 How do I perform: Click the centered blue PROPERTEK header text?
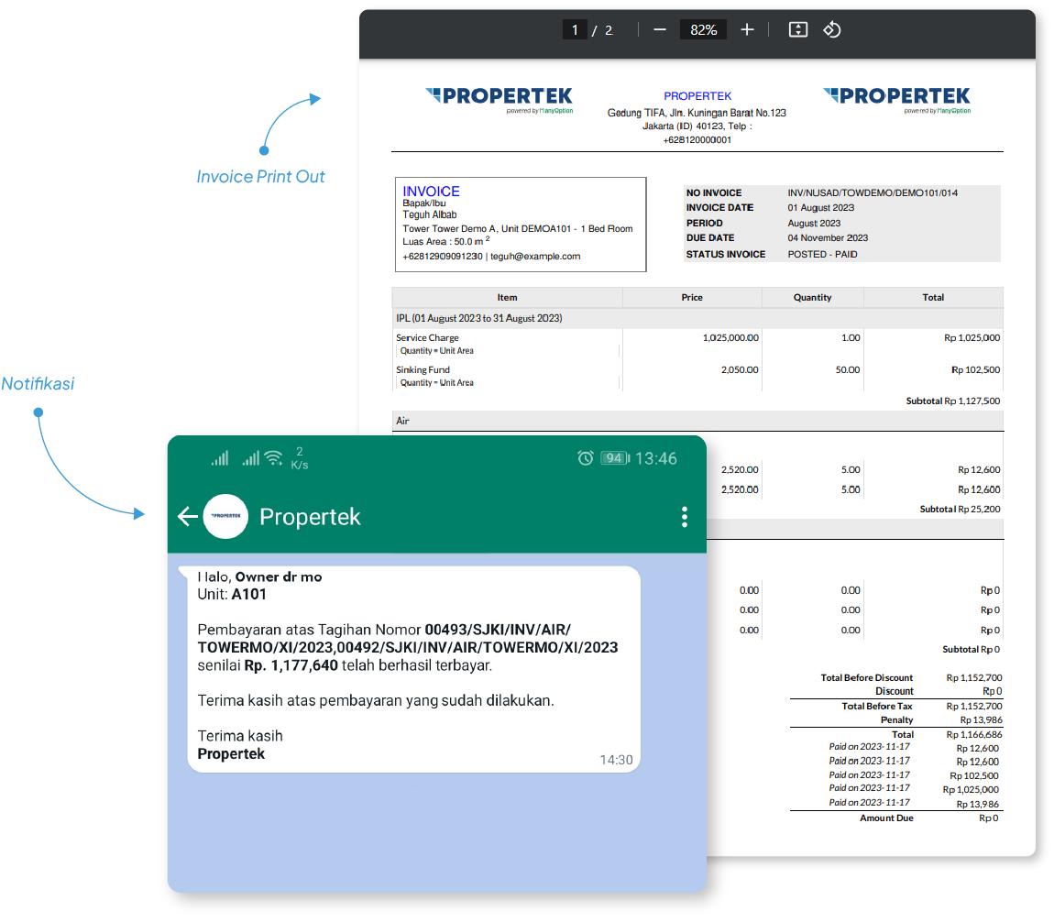(x=697, y=95)
